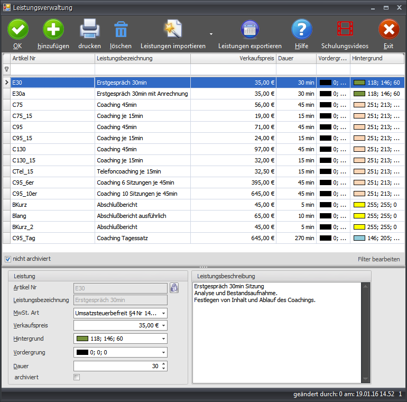Toggle the 'nicht archiviert' filter checkbox
407x402 pixels.
tap(7, 259)
